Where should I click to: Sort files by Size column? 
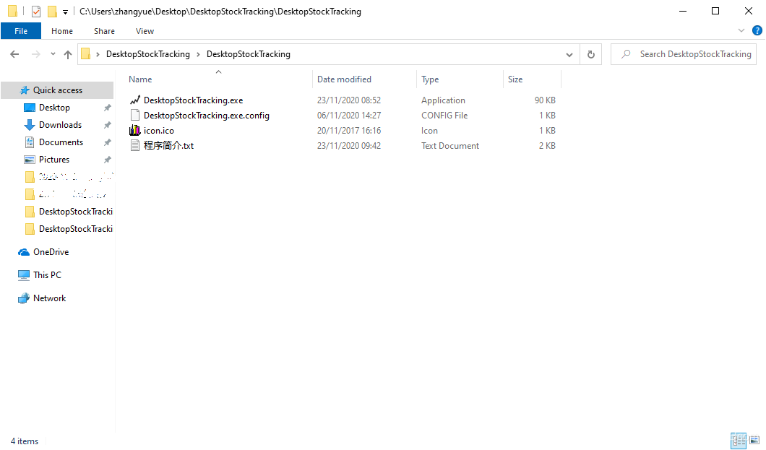(515, 79)
